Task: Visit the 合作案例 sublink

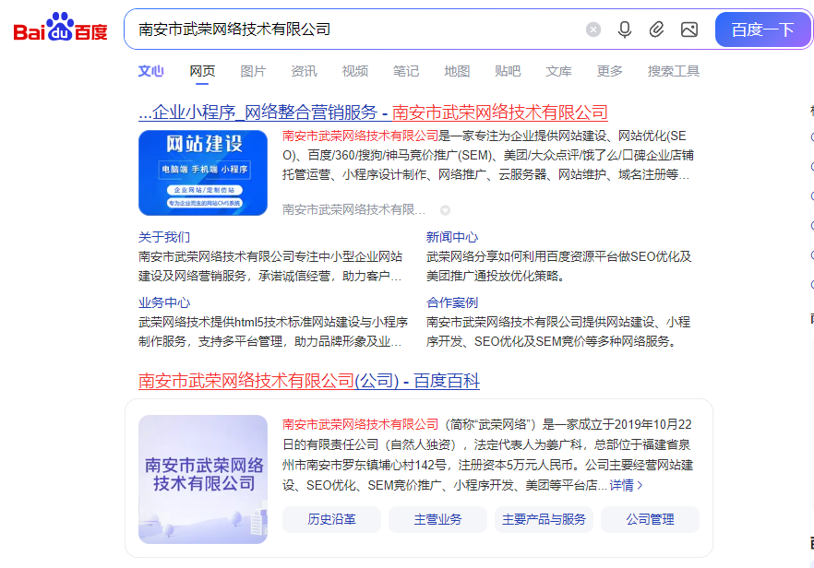Action: 452,302
